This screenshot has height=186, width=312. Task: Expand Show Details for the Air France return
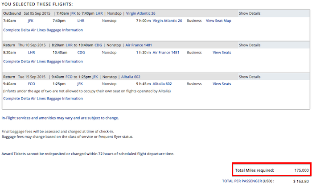pyautogui.click(x=250, y=45)
